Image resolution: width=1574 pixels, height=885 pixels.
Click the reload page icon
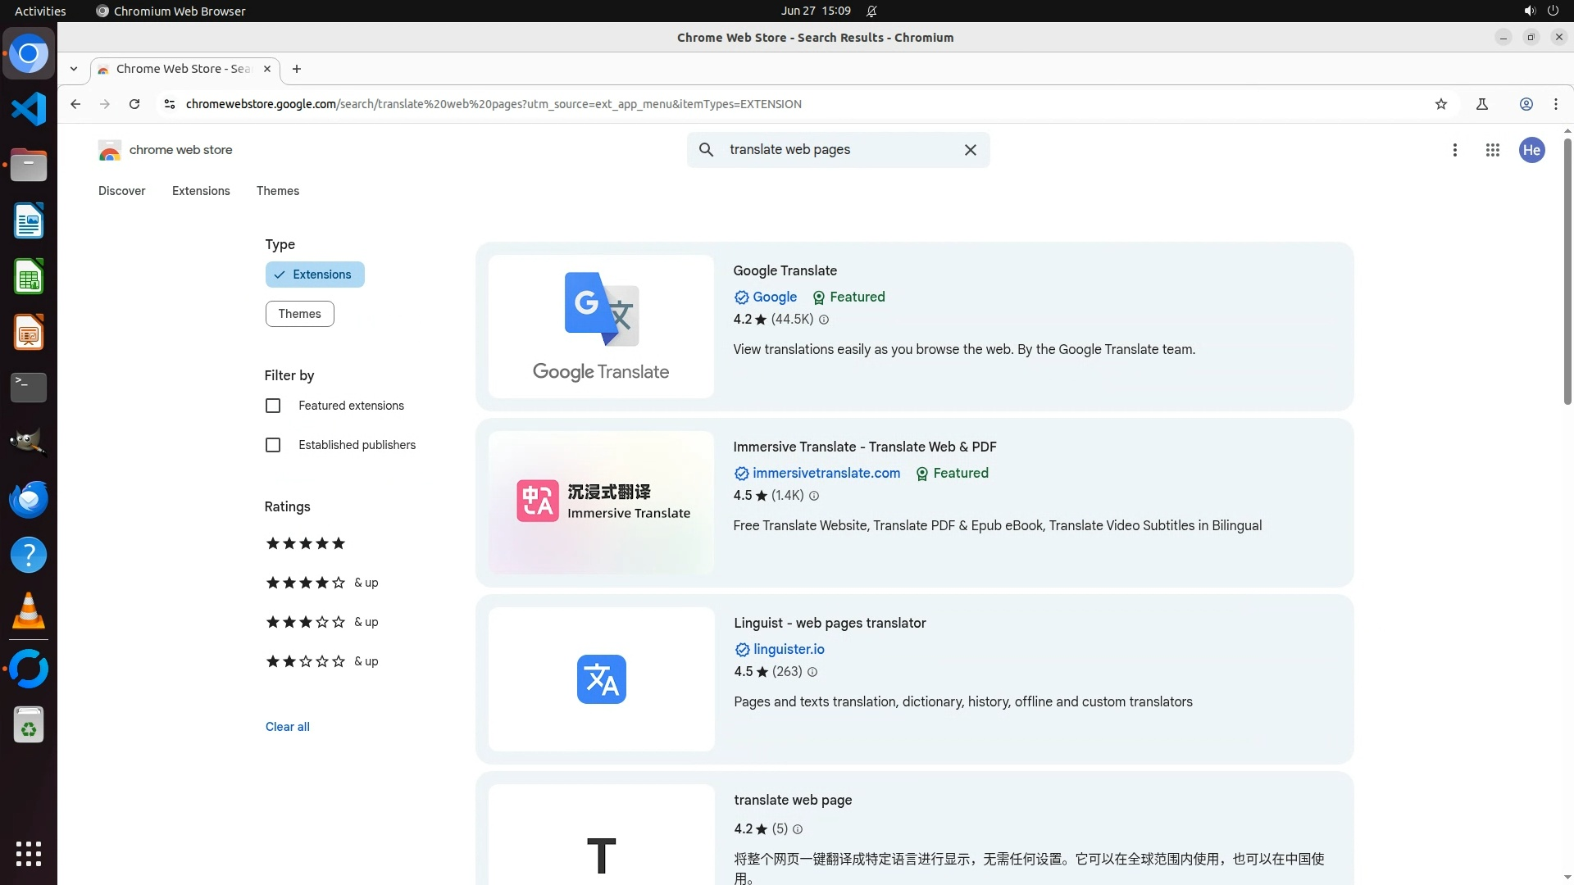[134, 104]
